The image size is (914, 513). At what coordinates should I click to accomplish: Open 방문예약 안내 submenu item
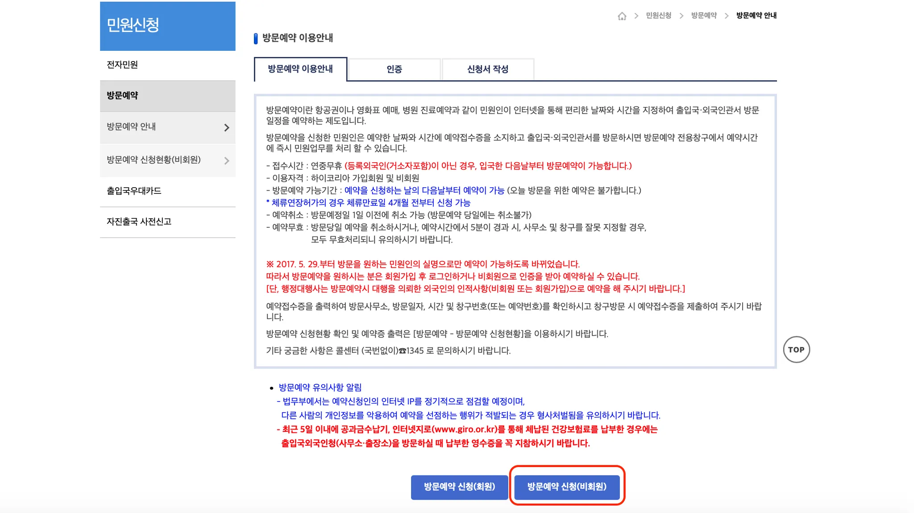coord(131,127)
